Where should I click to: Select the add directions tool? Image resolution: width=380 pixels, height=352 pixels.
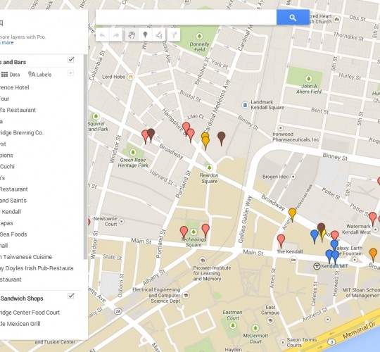click(x=174, y=35)
